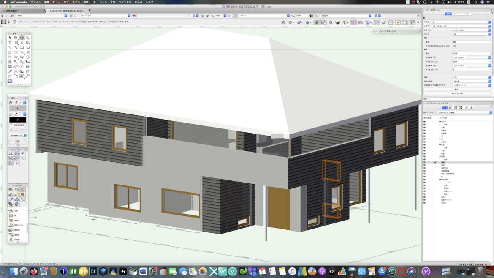Select the Rectangle drawing tool
The image size is (494, 278).
(x=22, y=47)
